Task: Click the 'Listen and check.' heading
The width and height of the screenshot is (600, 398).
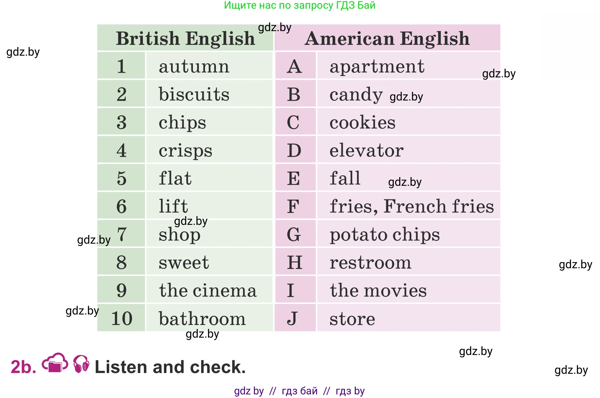Action: click(x=170, y=367)
